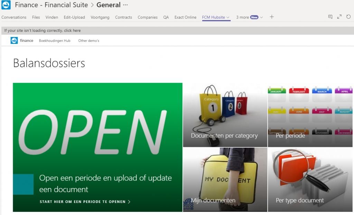
Task: Select the Voortgang tab
Action: click(x=100, y=17)
